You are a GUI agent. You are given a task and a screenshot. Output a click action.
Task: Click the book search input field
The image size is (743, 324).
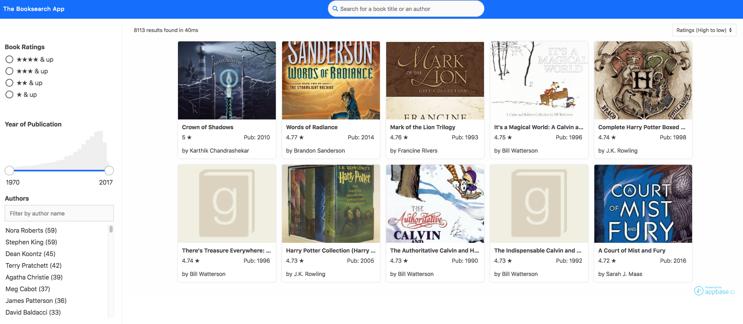pos(406,9)
